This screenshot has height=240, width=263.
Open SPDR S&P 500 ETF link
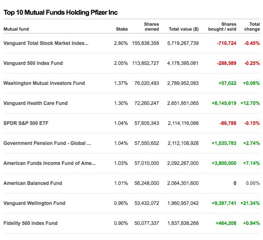[x=26, y=123]
